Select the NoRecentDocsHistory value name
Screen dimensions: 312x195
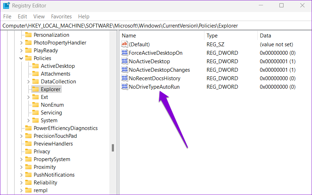tap(155, 78)
